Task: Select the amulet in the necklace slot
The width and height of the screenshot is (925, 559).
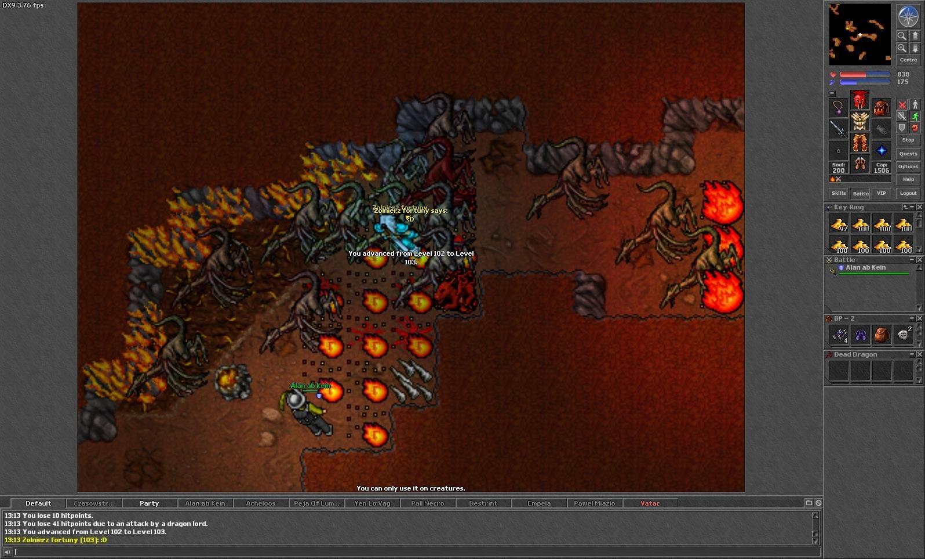Action: 838,107
